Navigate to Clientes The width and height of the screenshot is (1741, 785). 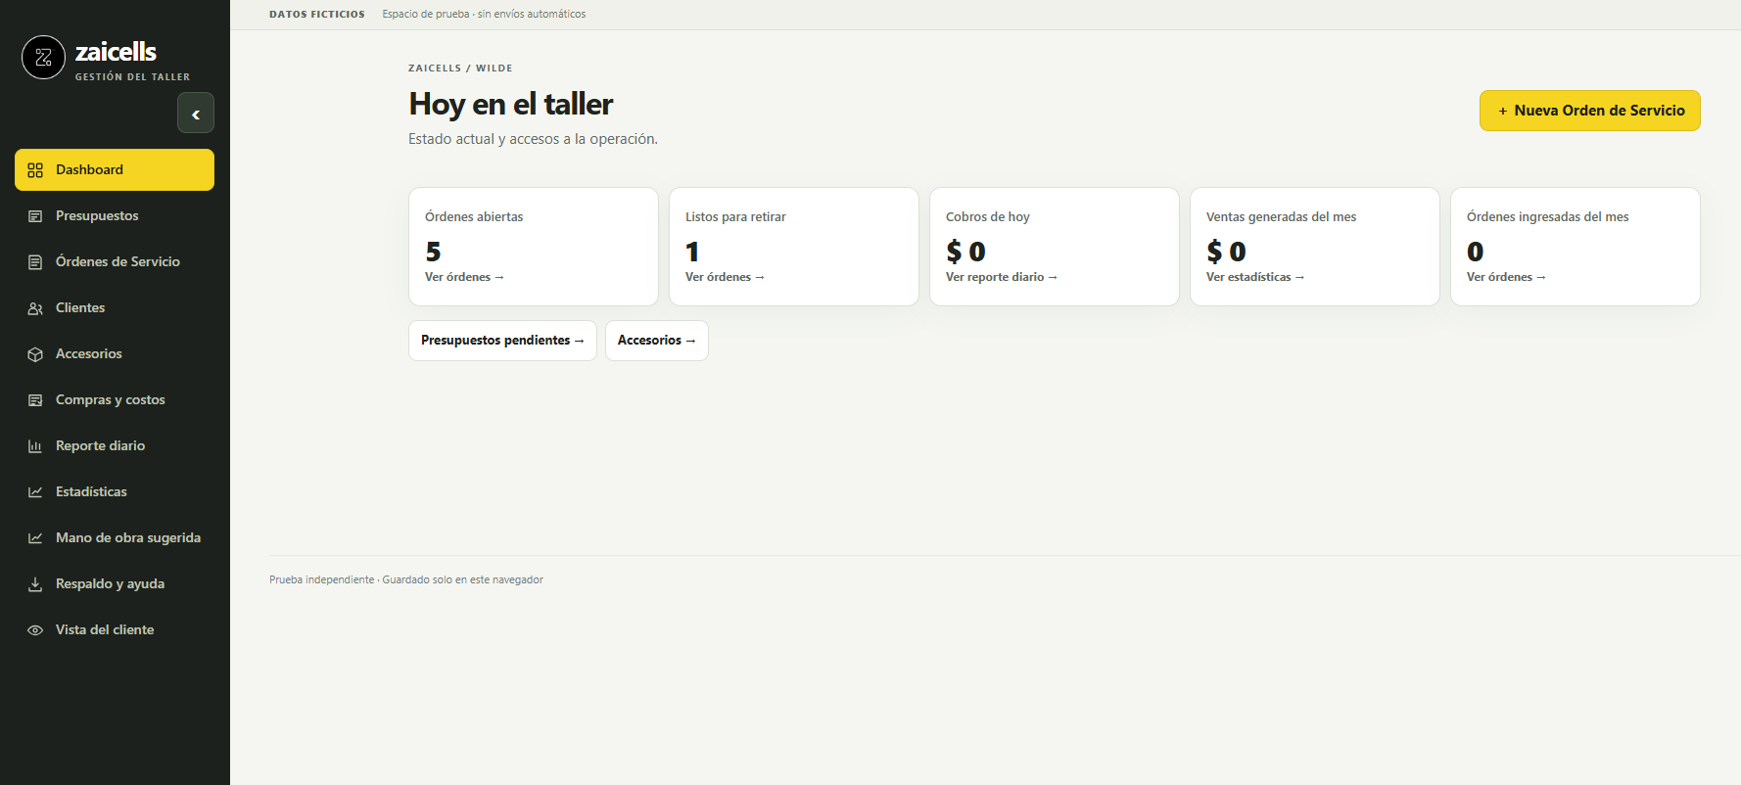point(115,308)
